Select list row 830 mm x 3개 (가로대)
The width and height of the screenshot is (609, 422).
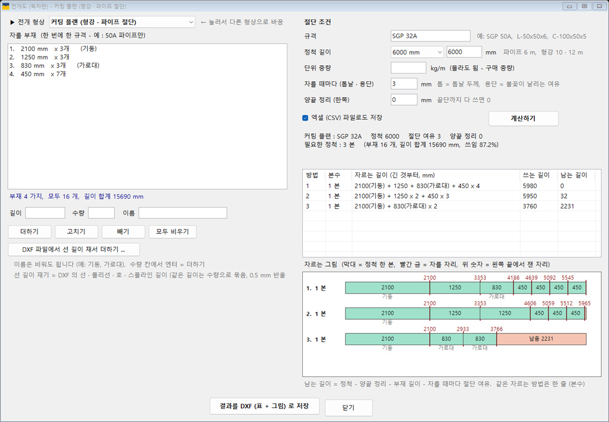tap(147, 66)
